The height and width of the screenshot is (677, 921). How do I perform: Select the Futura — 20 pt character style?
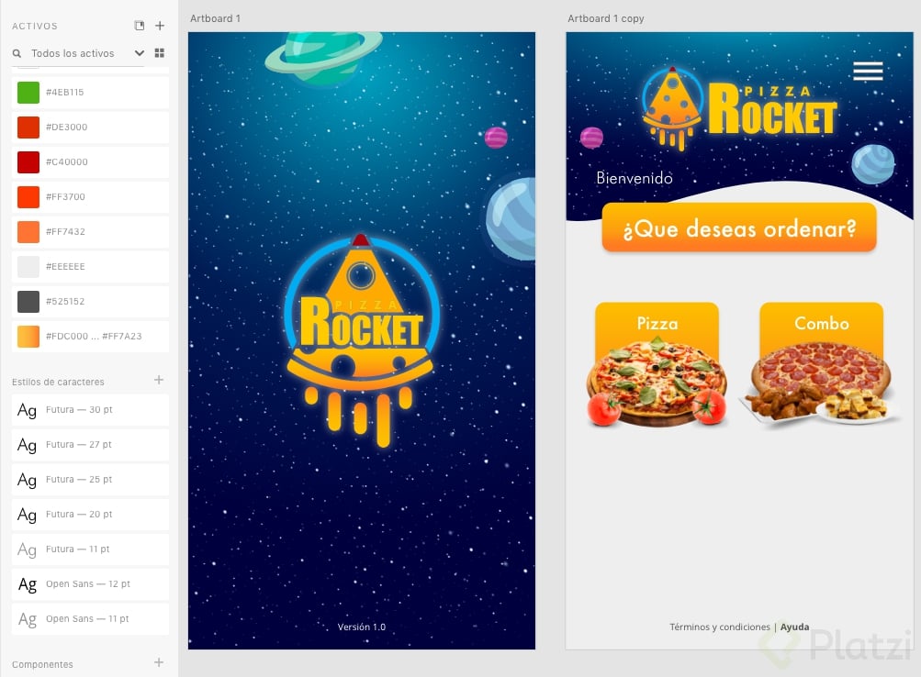[90, 515]
